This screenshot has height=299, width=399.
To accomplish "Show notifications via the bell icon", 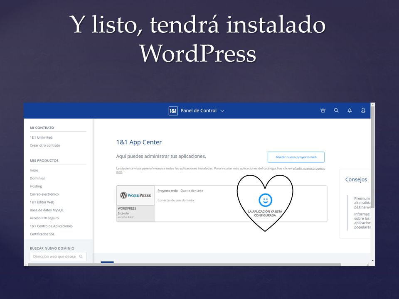I will click(350, 110).
